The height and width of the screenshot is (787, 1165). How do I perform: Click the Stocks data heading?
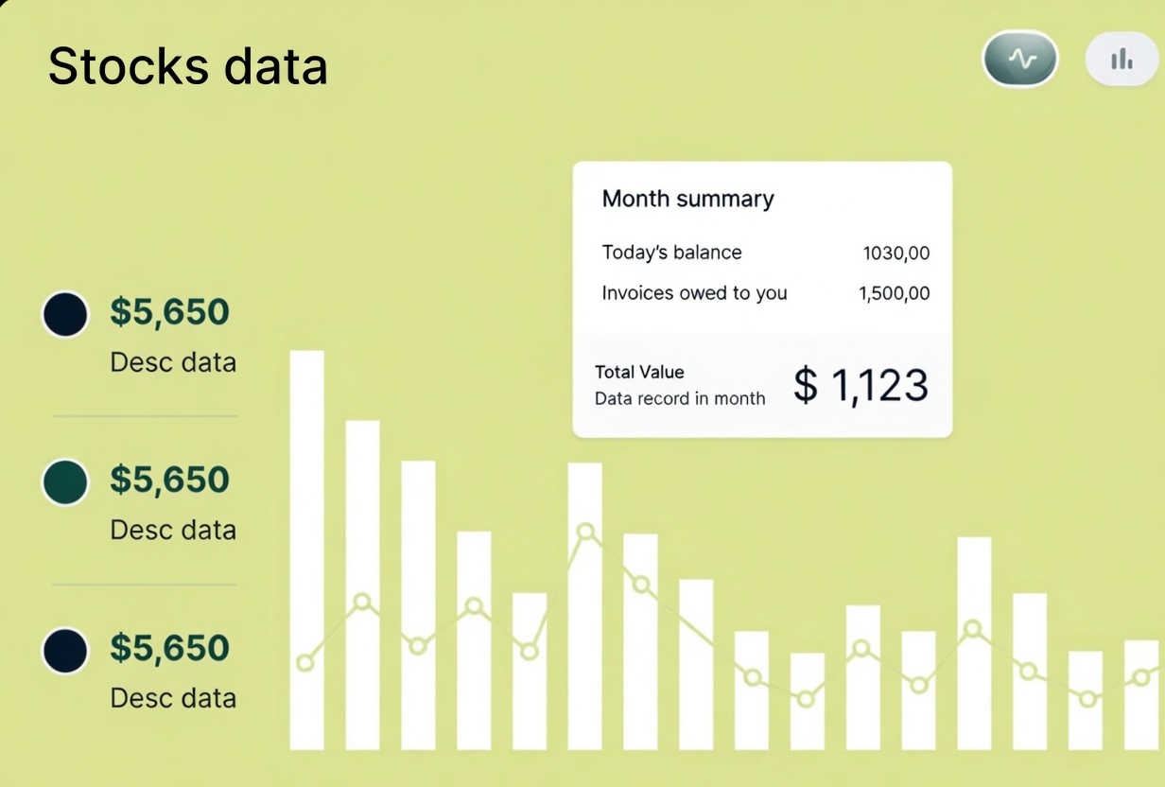[187, 67]
